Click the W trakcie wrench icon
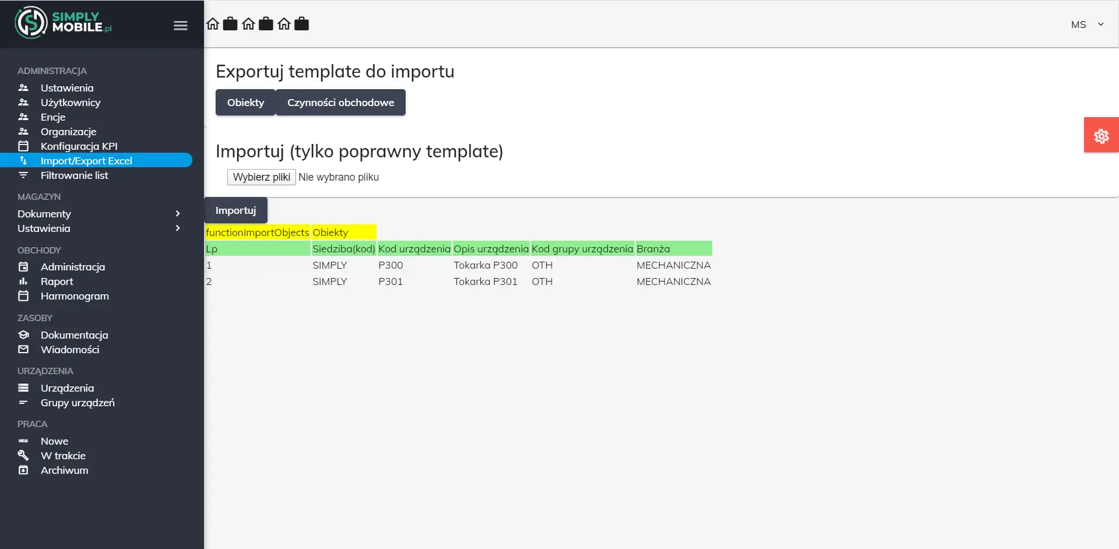The height and width of the screenshot is (549, 1119). [23, 456]
